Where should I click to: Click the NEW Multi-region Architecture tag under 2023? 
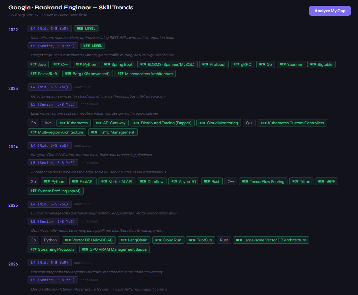point(56,132)
